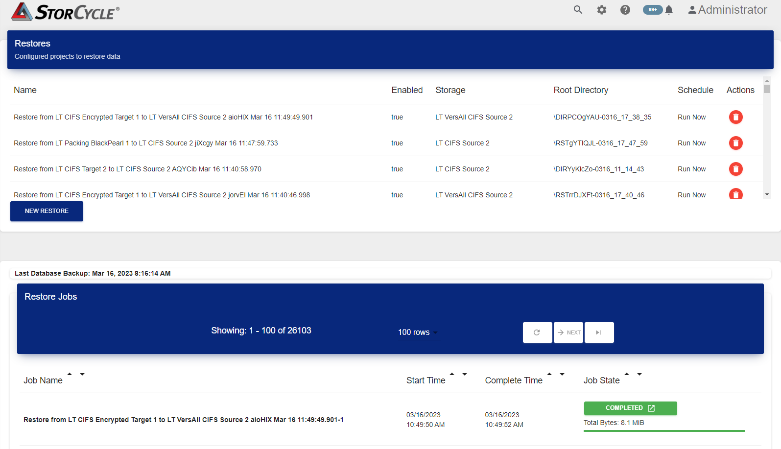Click the StorCycle logo

pos(66,12)
